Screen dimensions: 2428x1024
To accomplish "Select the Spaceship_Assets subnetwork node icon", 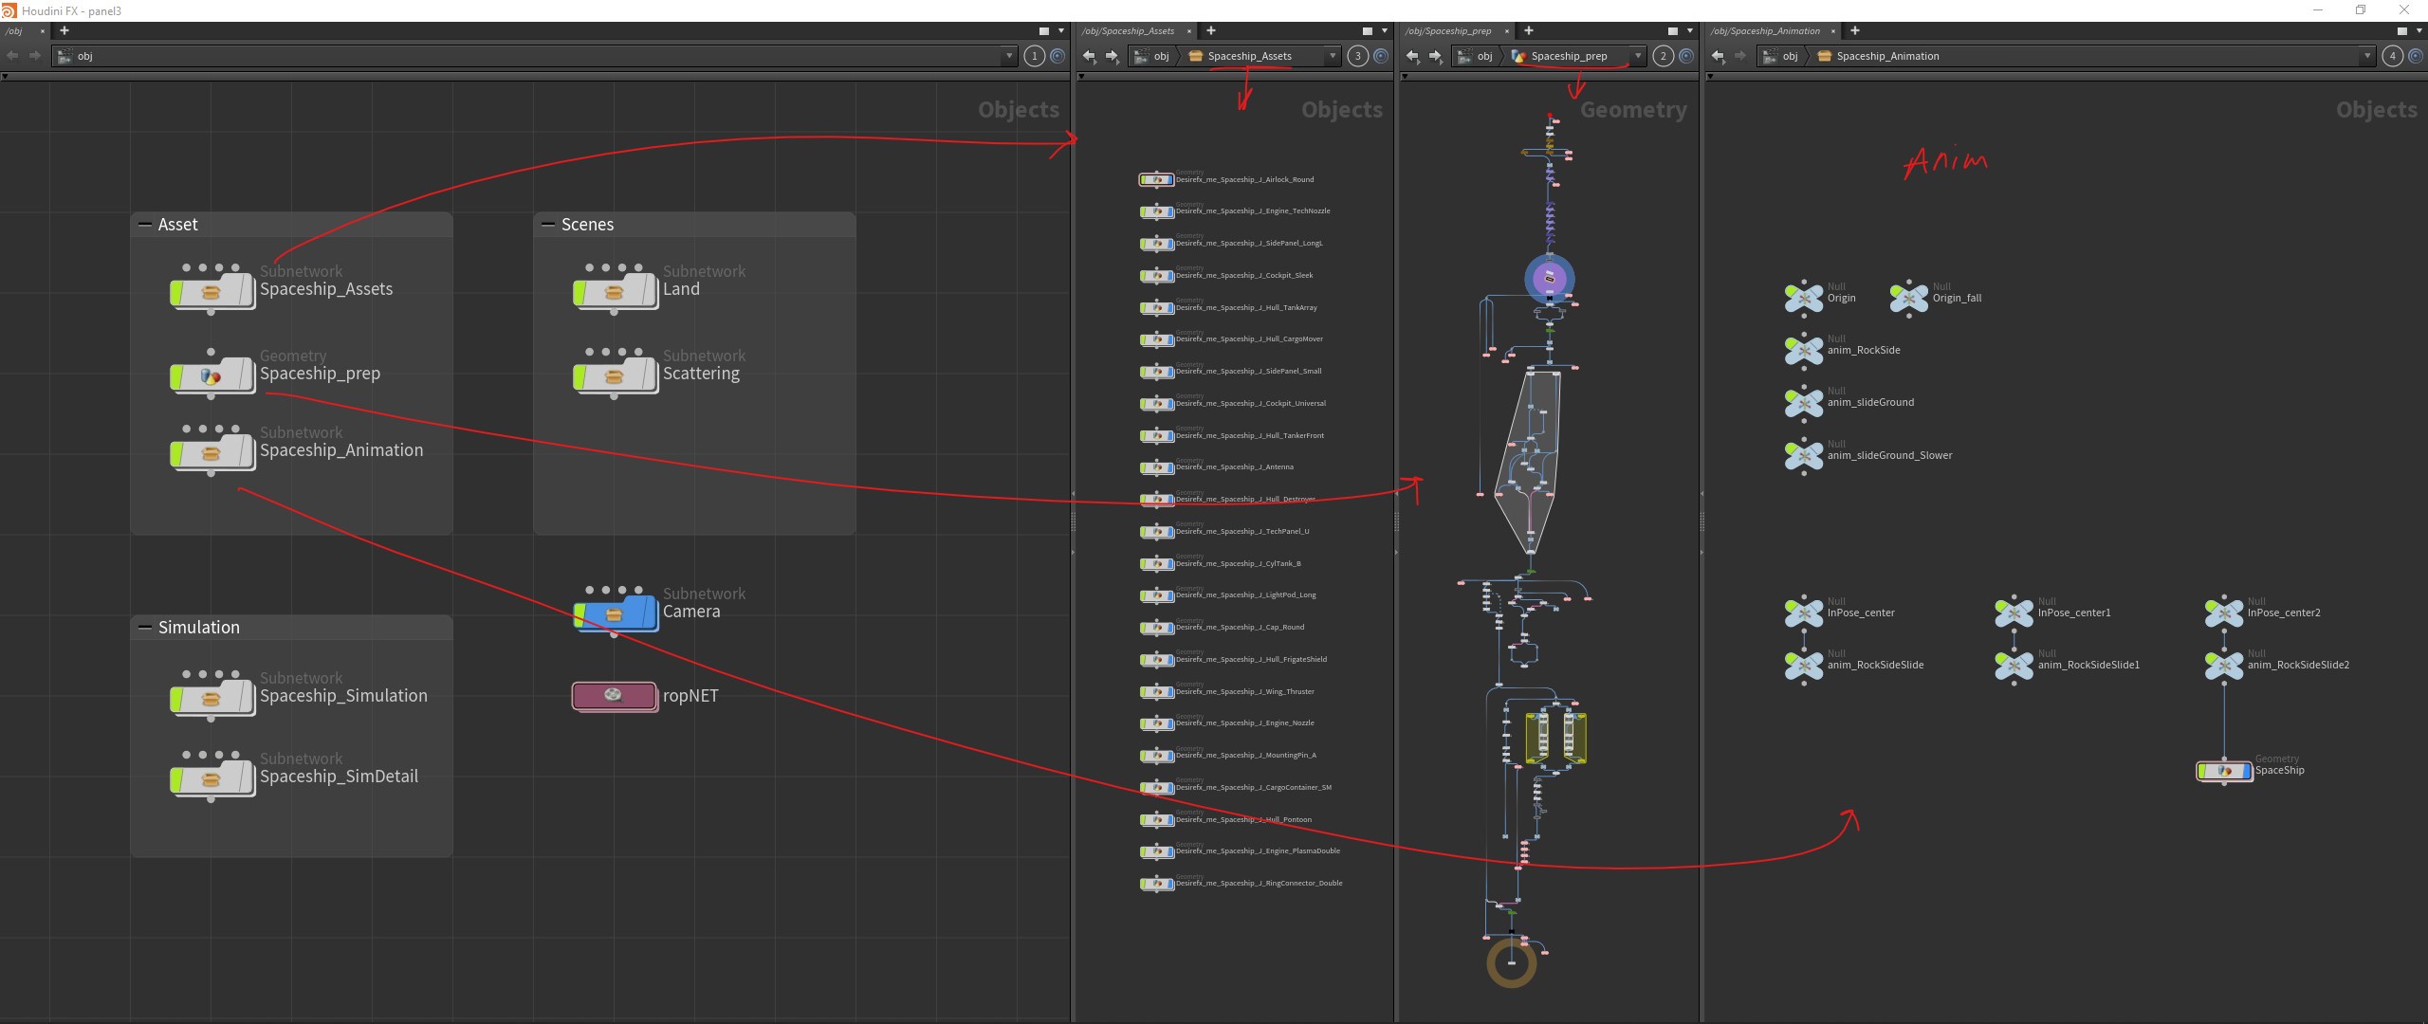I will tap(213, 292).
